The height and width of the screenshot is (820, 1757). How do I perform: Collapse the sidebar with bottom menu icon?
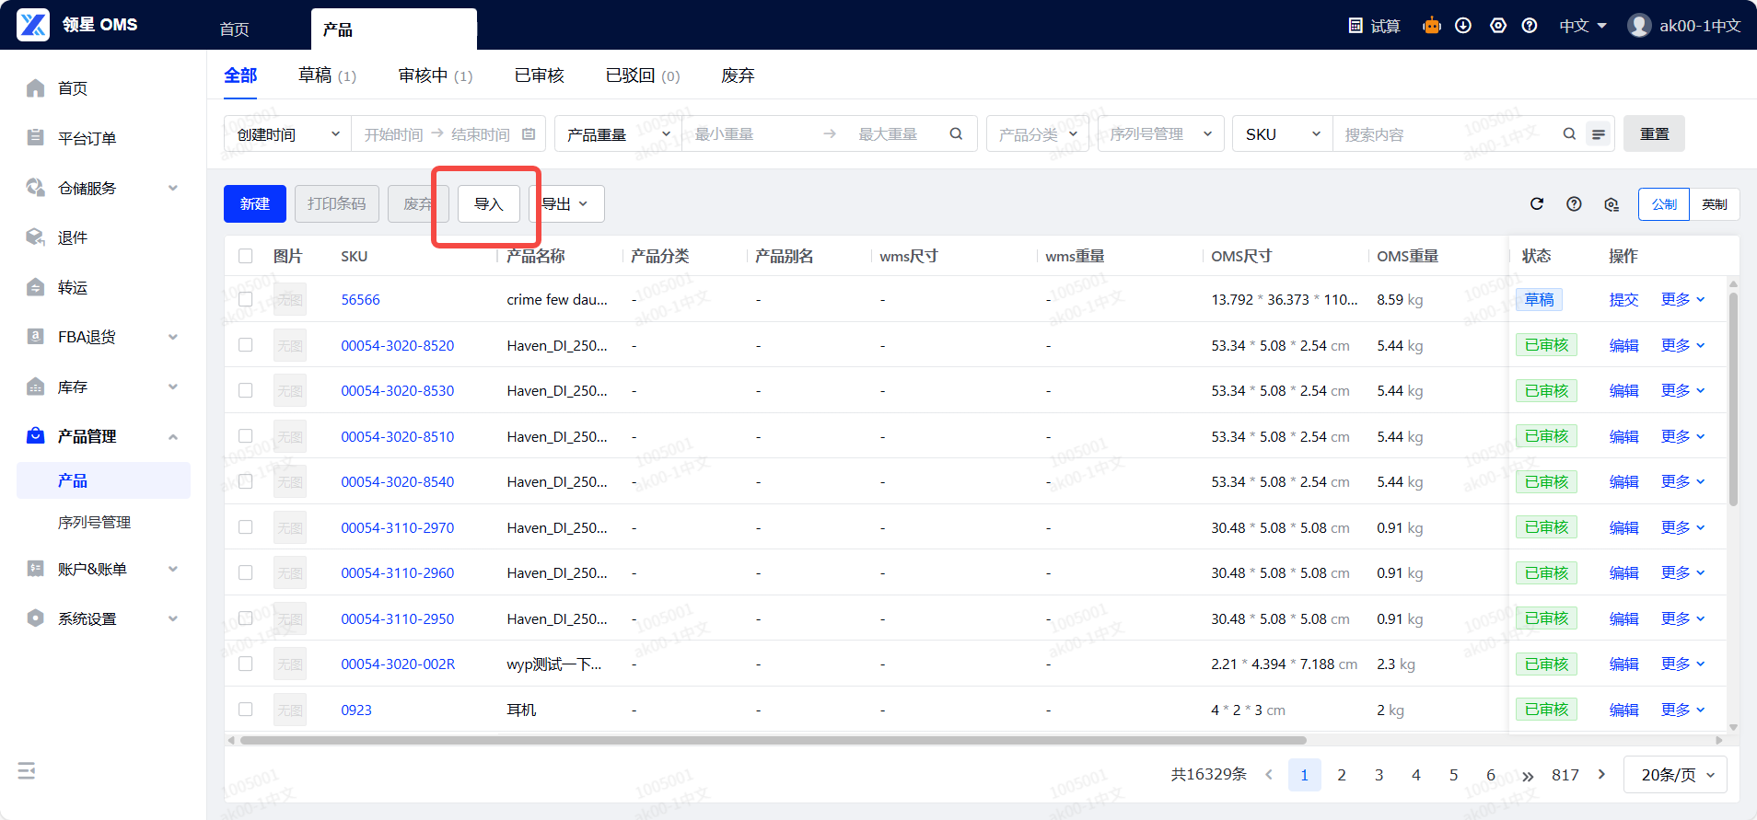[27, 771]
